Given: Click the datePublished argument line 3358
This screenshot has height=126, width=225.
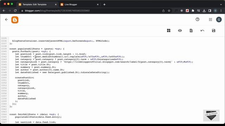Looking at the screenshot, I should point(27,99).
